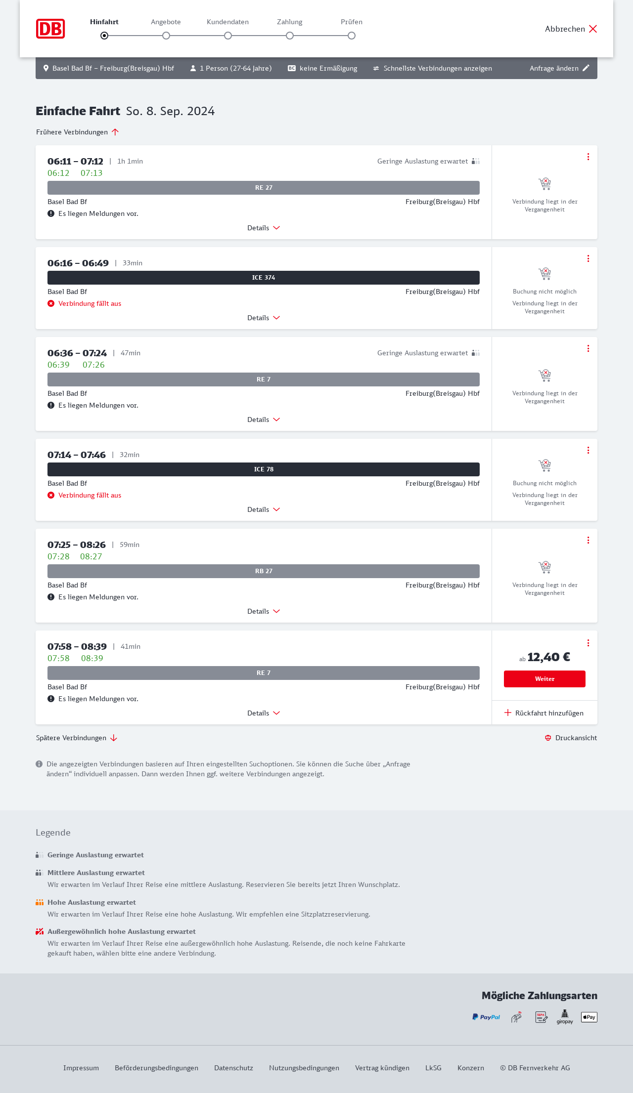This screenshot has height=1093, width=633.
Task: Click the DB logo
Action: tap(50, 29)
